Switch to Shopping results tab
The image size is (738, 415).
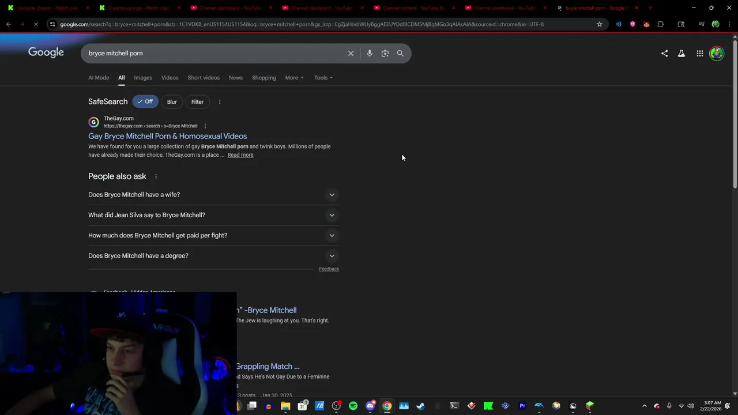coord(264,78)
